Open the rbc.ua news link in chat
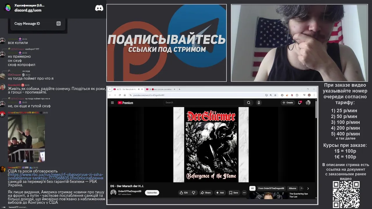This screenshot has width=372, height=209. [56, 176]
